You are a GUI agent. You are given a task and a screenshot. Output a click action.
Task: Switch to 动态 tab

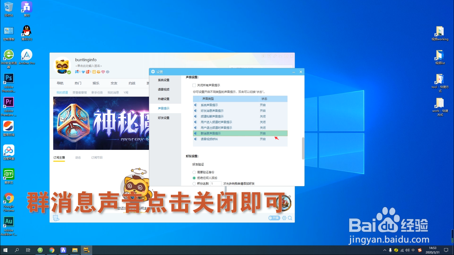(x=78, y=158)
